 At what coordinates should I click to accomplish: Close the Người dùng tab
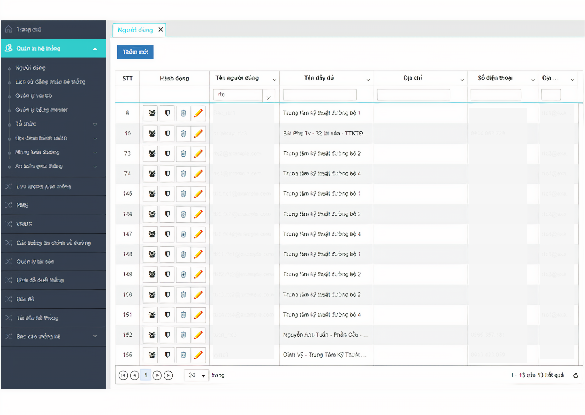161,30
